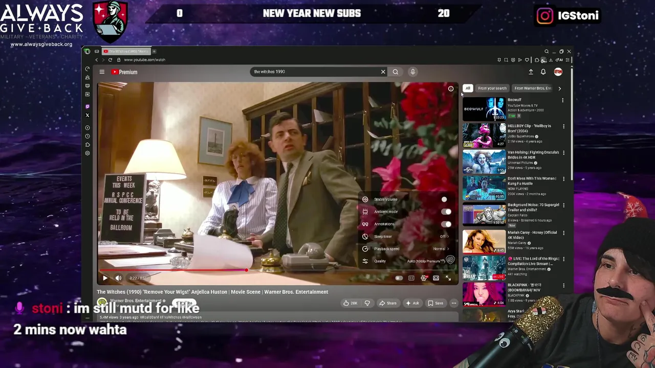Toggle the autoplay switch in player controls

click(399, 278)
